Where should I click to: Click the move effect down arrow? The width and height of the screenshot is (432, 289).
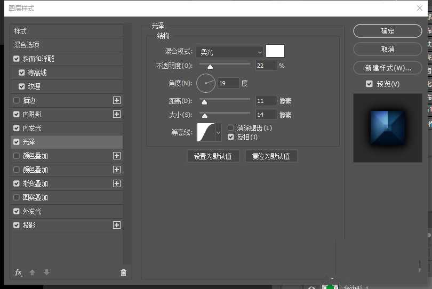tap(46, 272)
